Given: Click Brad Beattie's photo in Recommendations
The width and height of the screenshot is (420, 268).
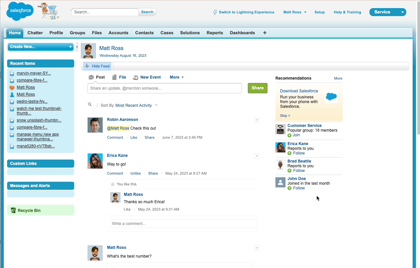Looking at the screenshot, I should coord(280,165).
